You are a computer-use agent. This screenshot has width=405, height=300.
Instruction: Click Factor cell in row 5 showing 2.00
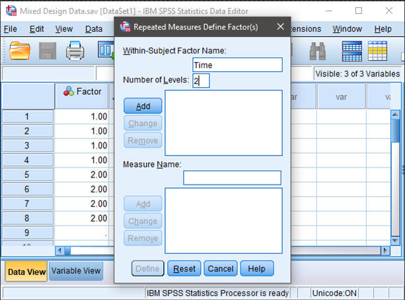(x=82, y=175)
